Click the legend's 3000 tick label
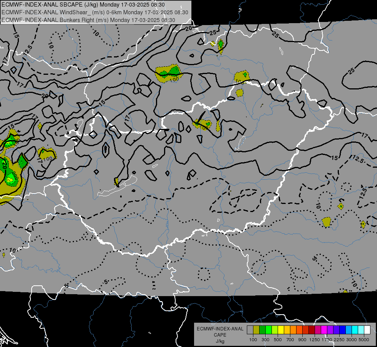The width and height of the screenshot is (377, 347). tap(352, 340)
